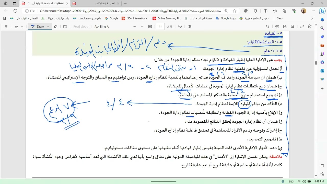Click Ask Bing AI
This screenshot has height=184, width=327.
tap(102, 27)
